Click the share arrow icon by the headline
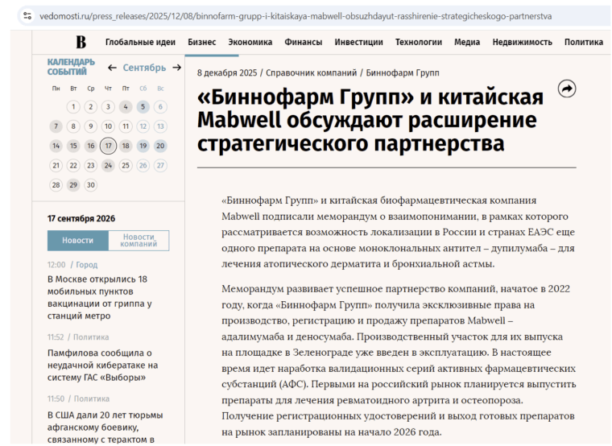The image size is (612, 446). tap(567, 89)
